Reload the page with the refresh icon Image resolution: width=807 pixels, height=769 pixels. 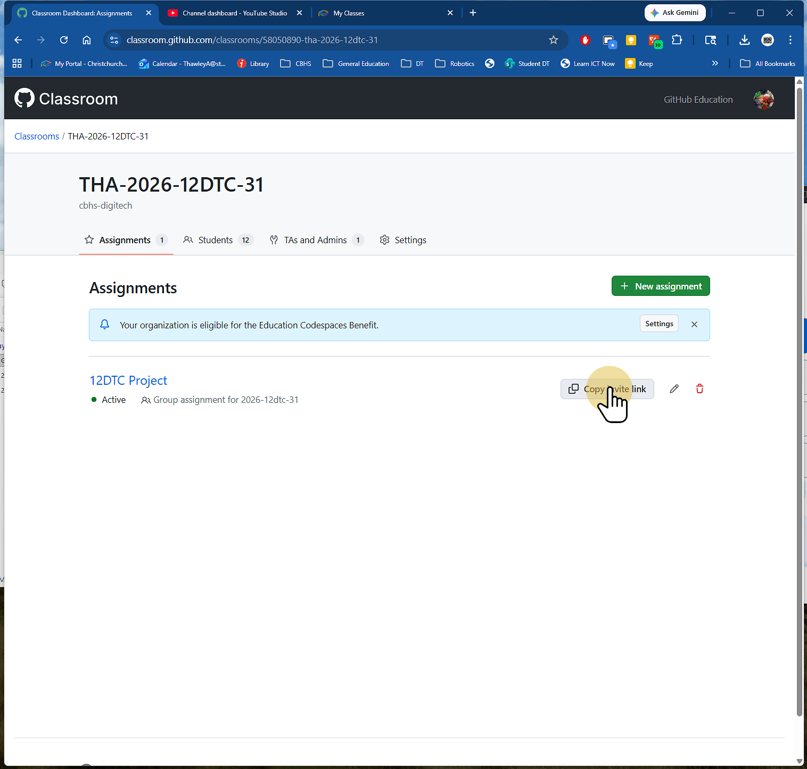pyautogui.click(x=64, y=40)
